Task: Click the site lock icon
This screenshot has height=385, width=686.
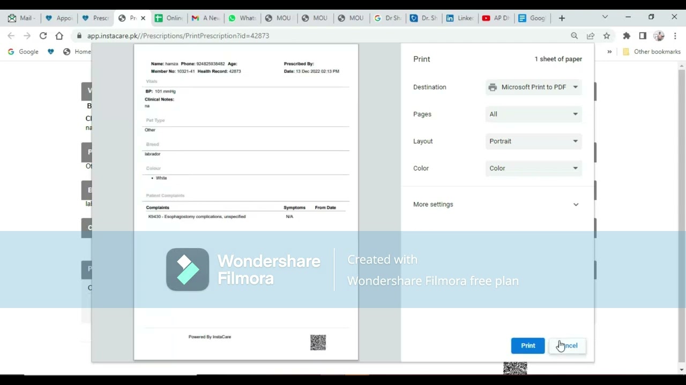Action: click(x=79, y=36)
